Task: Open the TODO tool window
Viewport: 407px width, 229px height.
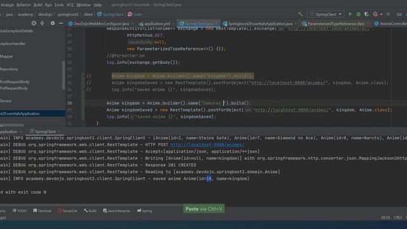Action: point(20,211)
